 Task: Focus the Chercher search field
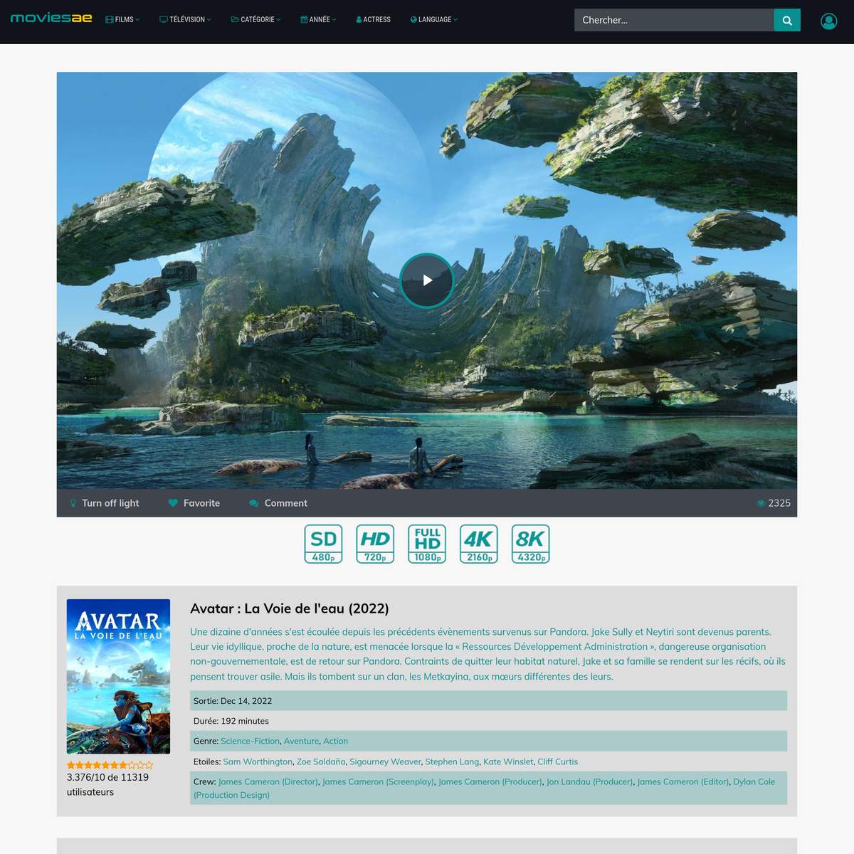tap(673, 20)
